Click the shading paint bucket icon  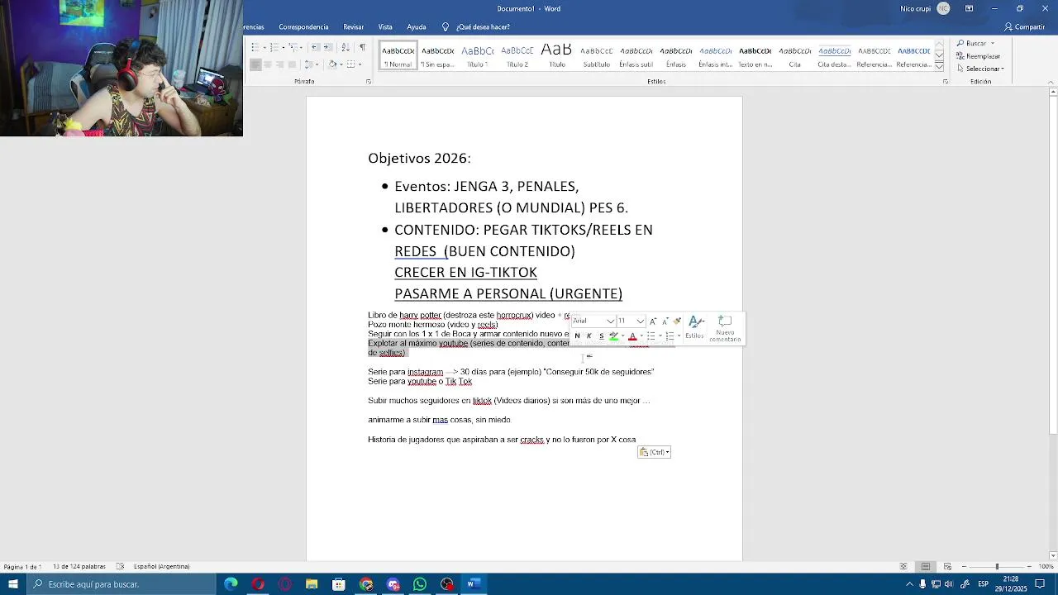[x=332, y=64]
